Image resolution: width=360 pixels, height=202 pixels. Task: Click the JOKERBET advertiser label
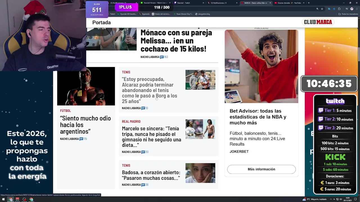pos(239,151)
